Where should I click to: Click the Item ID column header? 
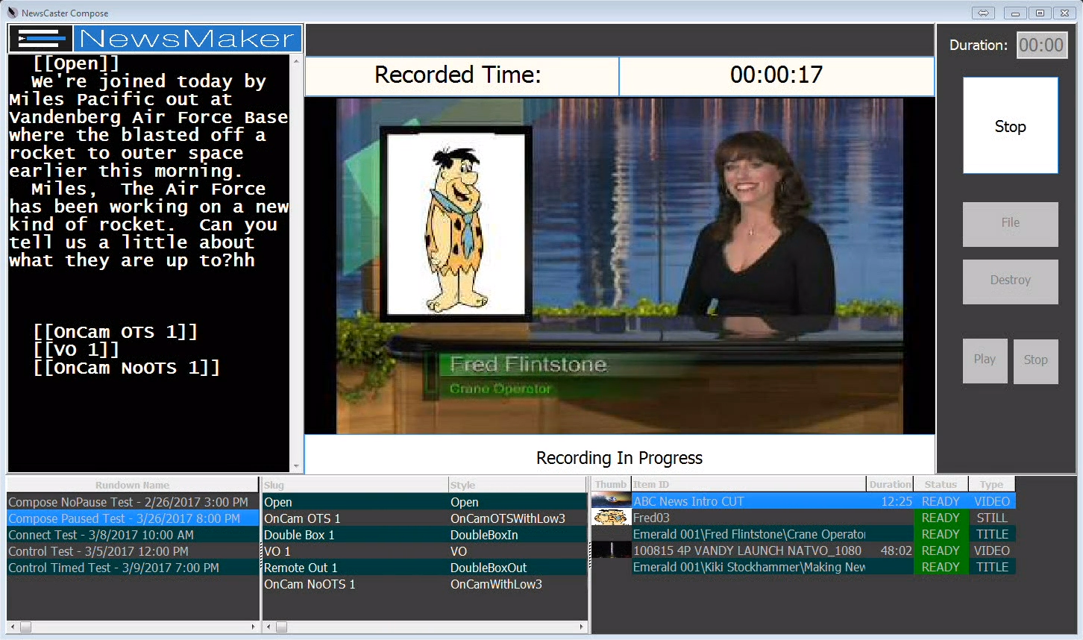point(749,485)
